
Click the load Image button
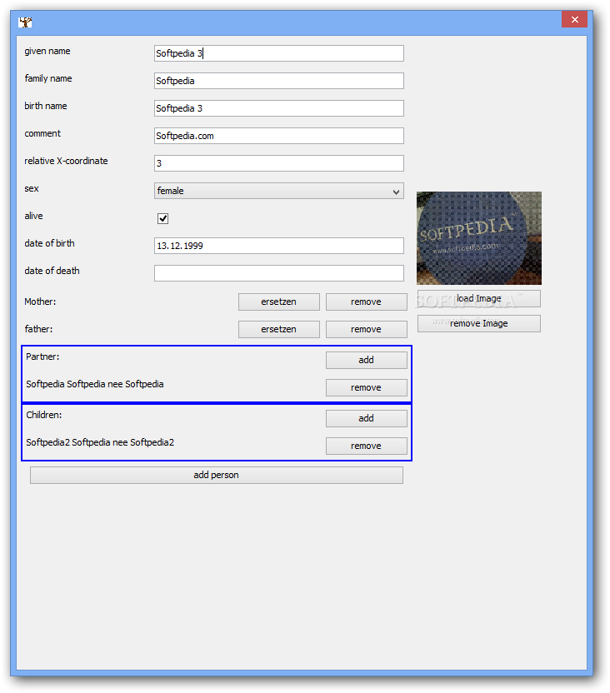478,299
